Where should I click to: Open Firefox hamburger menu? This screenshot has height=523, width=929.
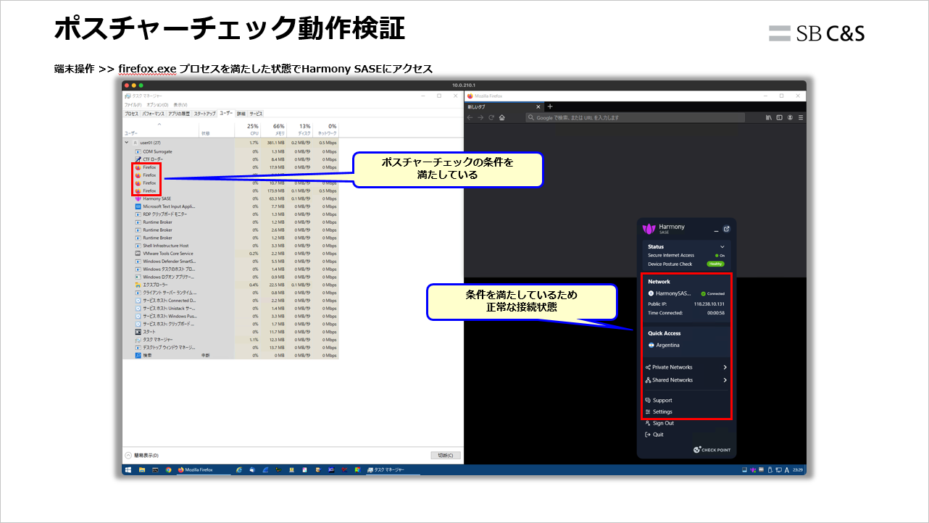coord(800,117)
